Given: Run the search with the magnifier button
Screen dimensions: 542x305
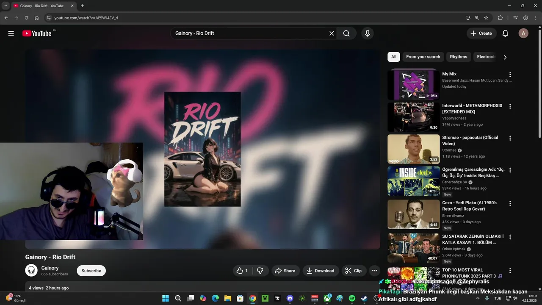Looking at the screenshot, I should point(346,33).
